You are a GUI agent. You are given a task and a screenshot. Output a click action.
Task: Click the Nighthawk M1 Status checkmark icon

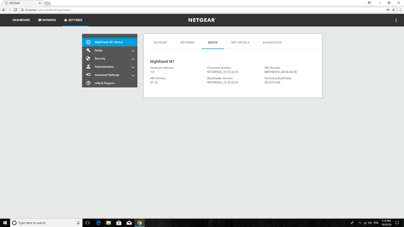pyautogui.click(x=88, y=42)
